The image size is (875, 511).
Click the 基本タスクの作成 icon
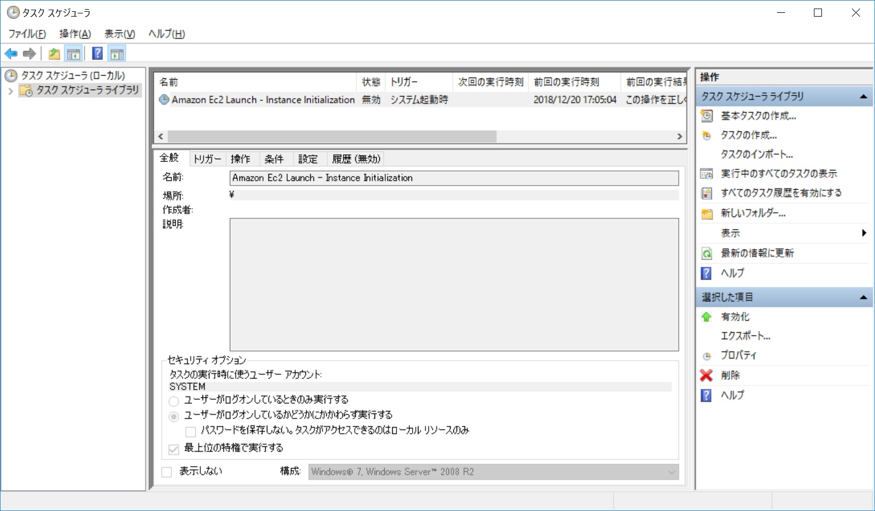[707, 116]
